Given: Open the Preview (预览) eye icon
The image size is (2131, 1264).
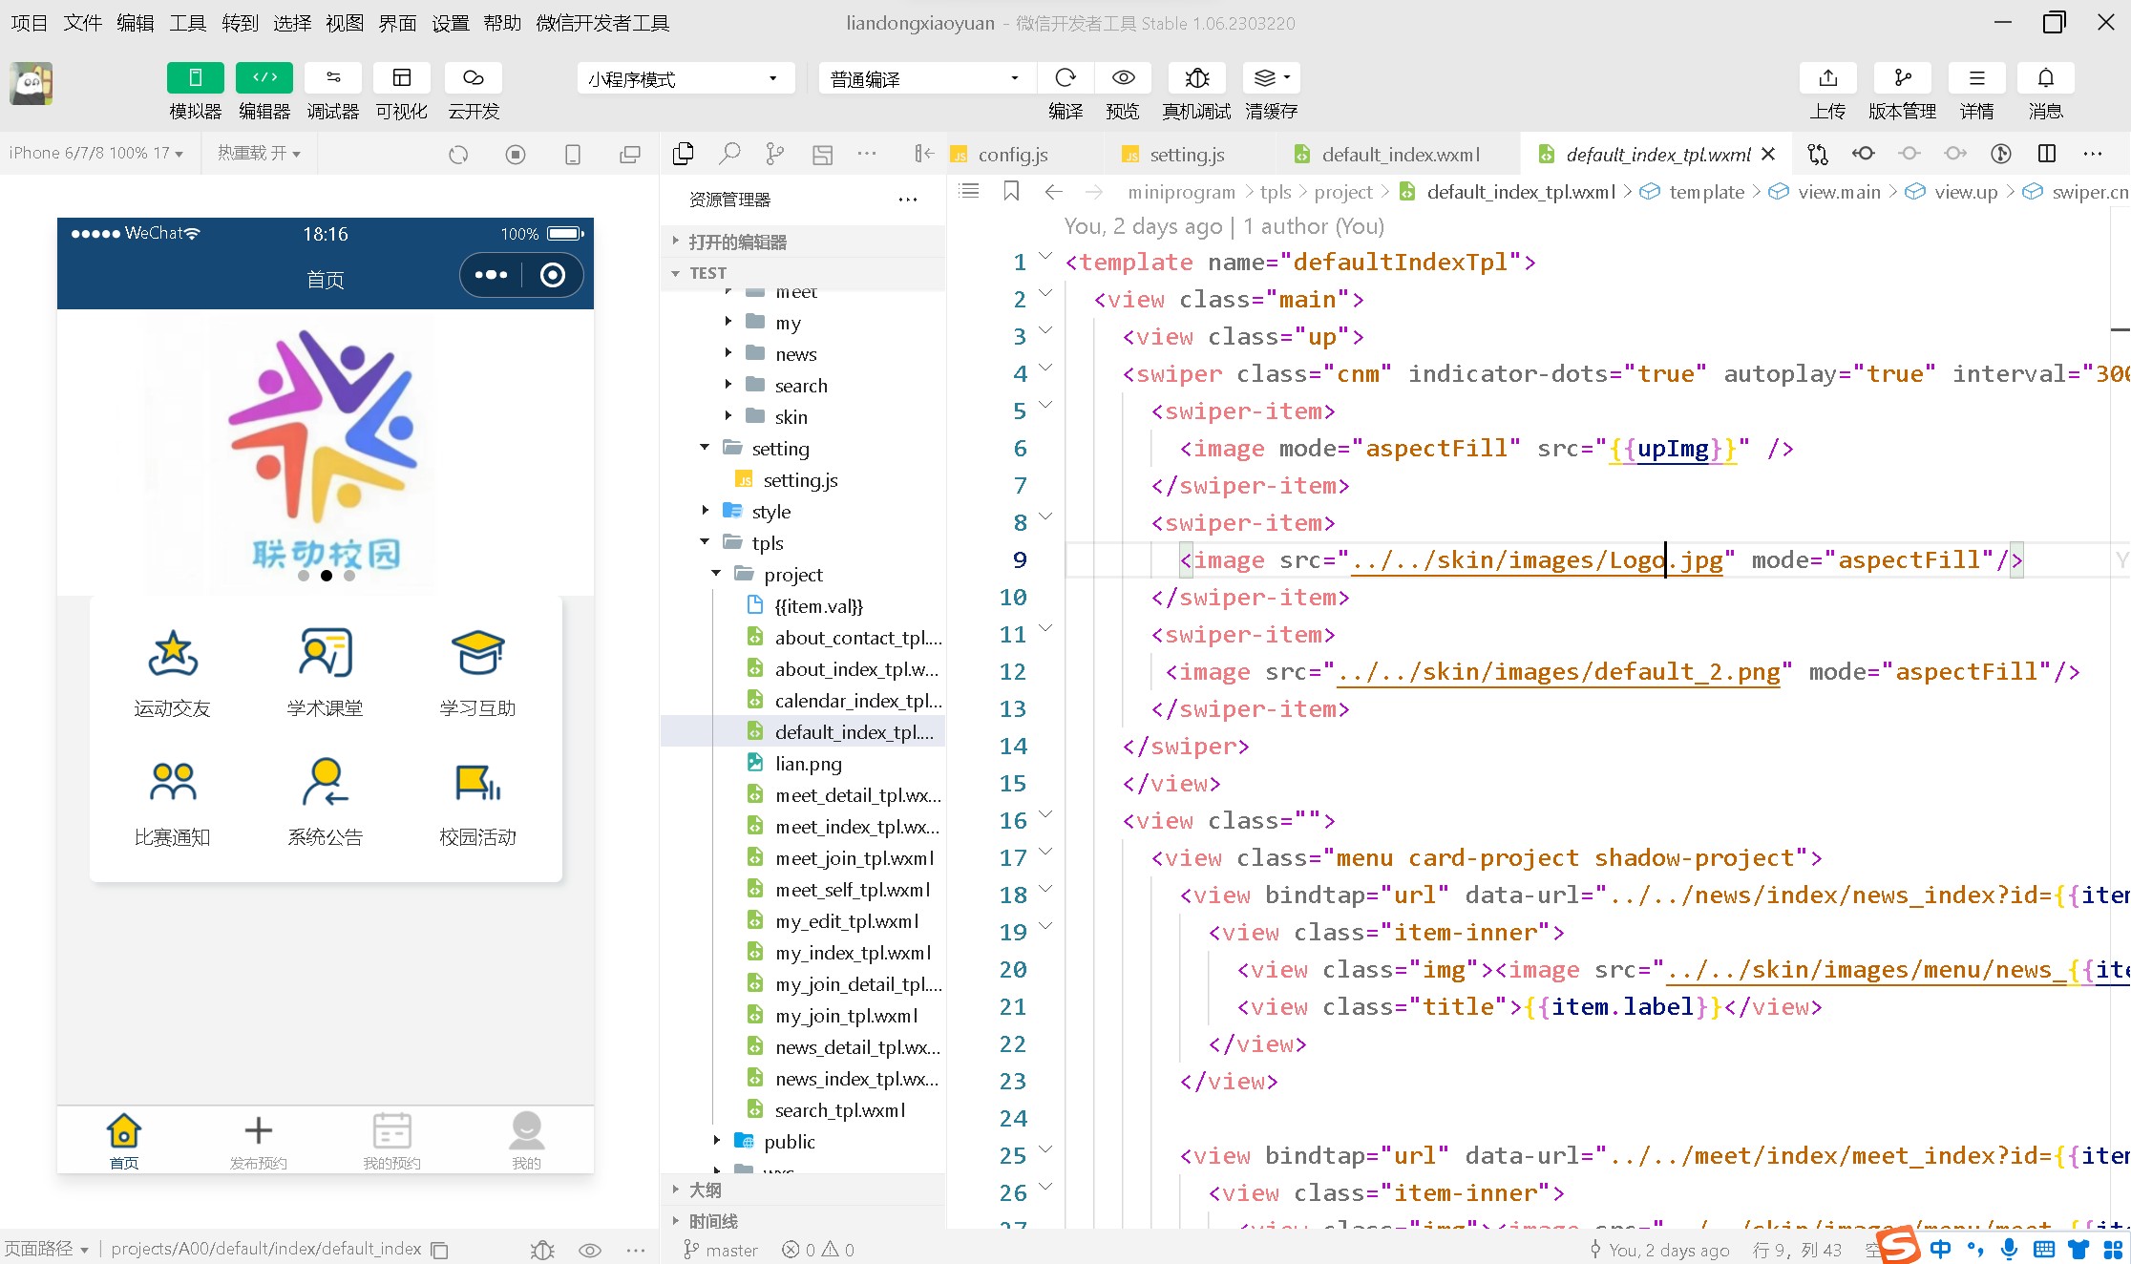Looking at the screenshot, I should (1123, 78).
